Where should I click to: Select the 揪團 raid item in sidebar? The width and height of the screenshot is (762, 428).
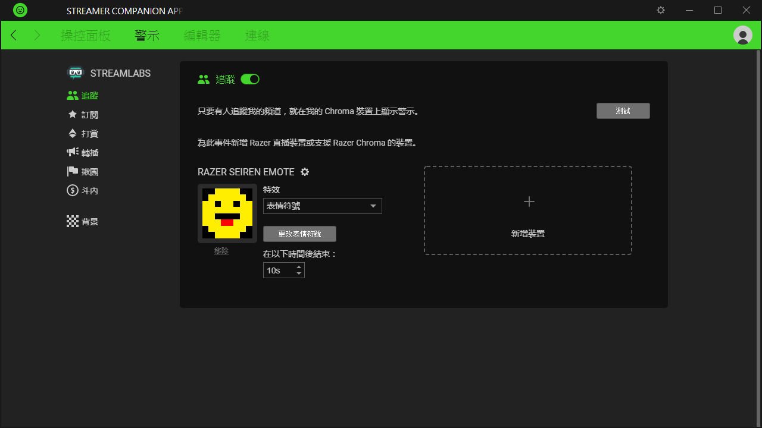coord(83,172)
